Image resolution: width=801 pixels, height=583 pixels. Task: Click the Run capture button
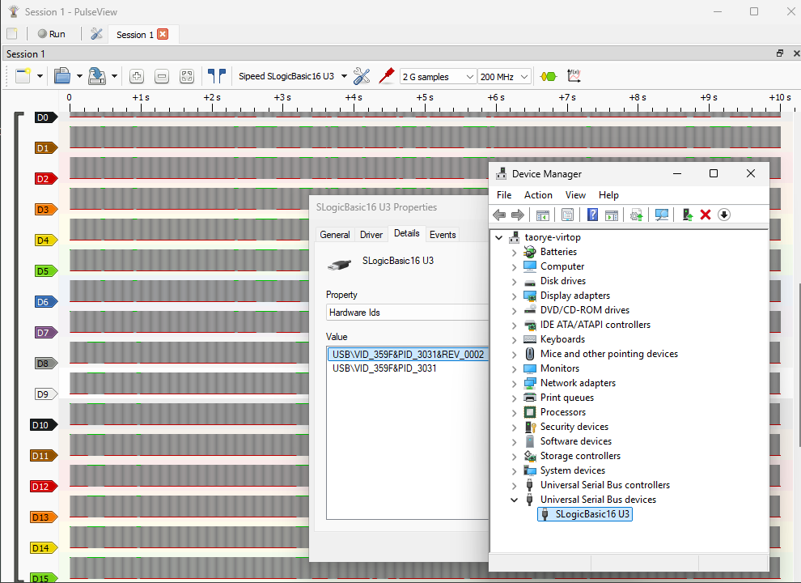coord(51,34)
